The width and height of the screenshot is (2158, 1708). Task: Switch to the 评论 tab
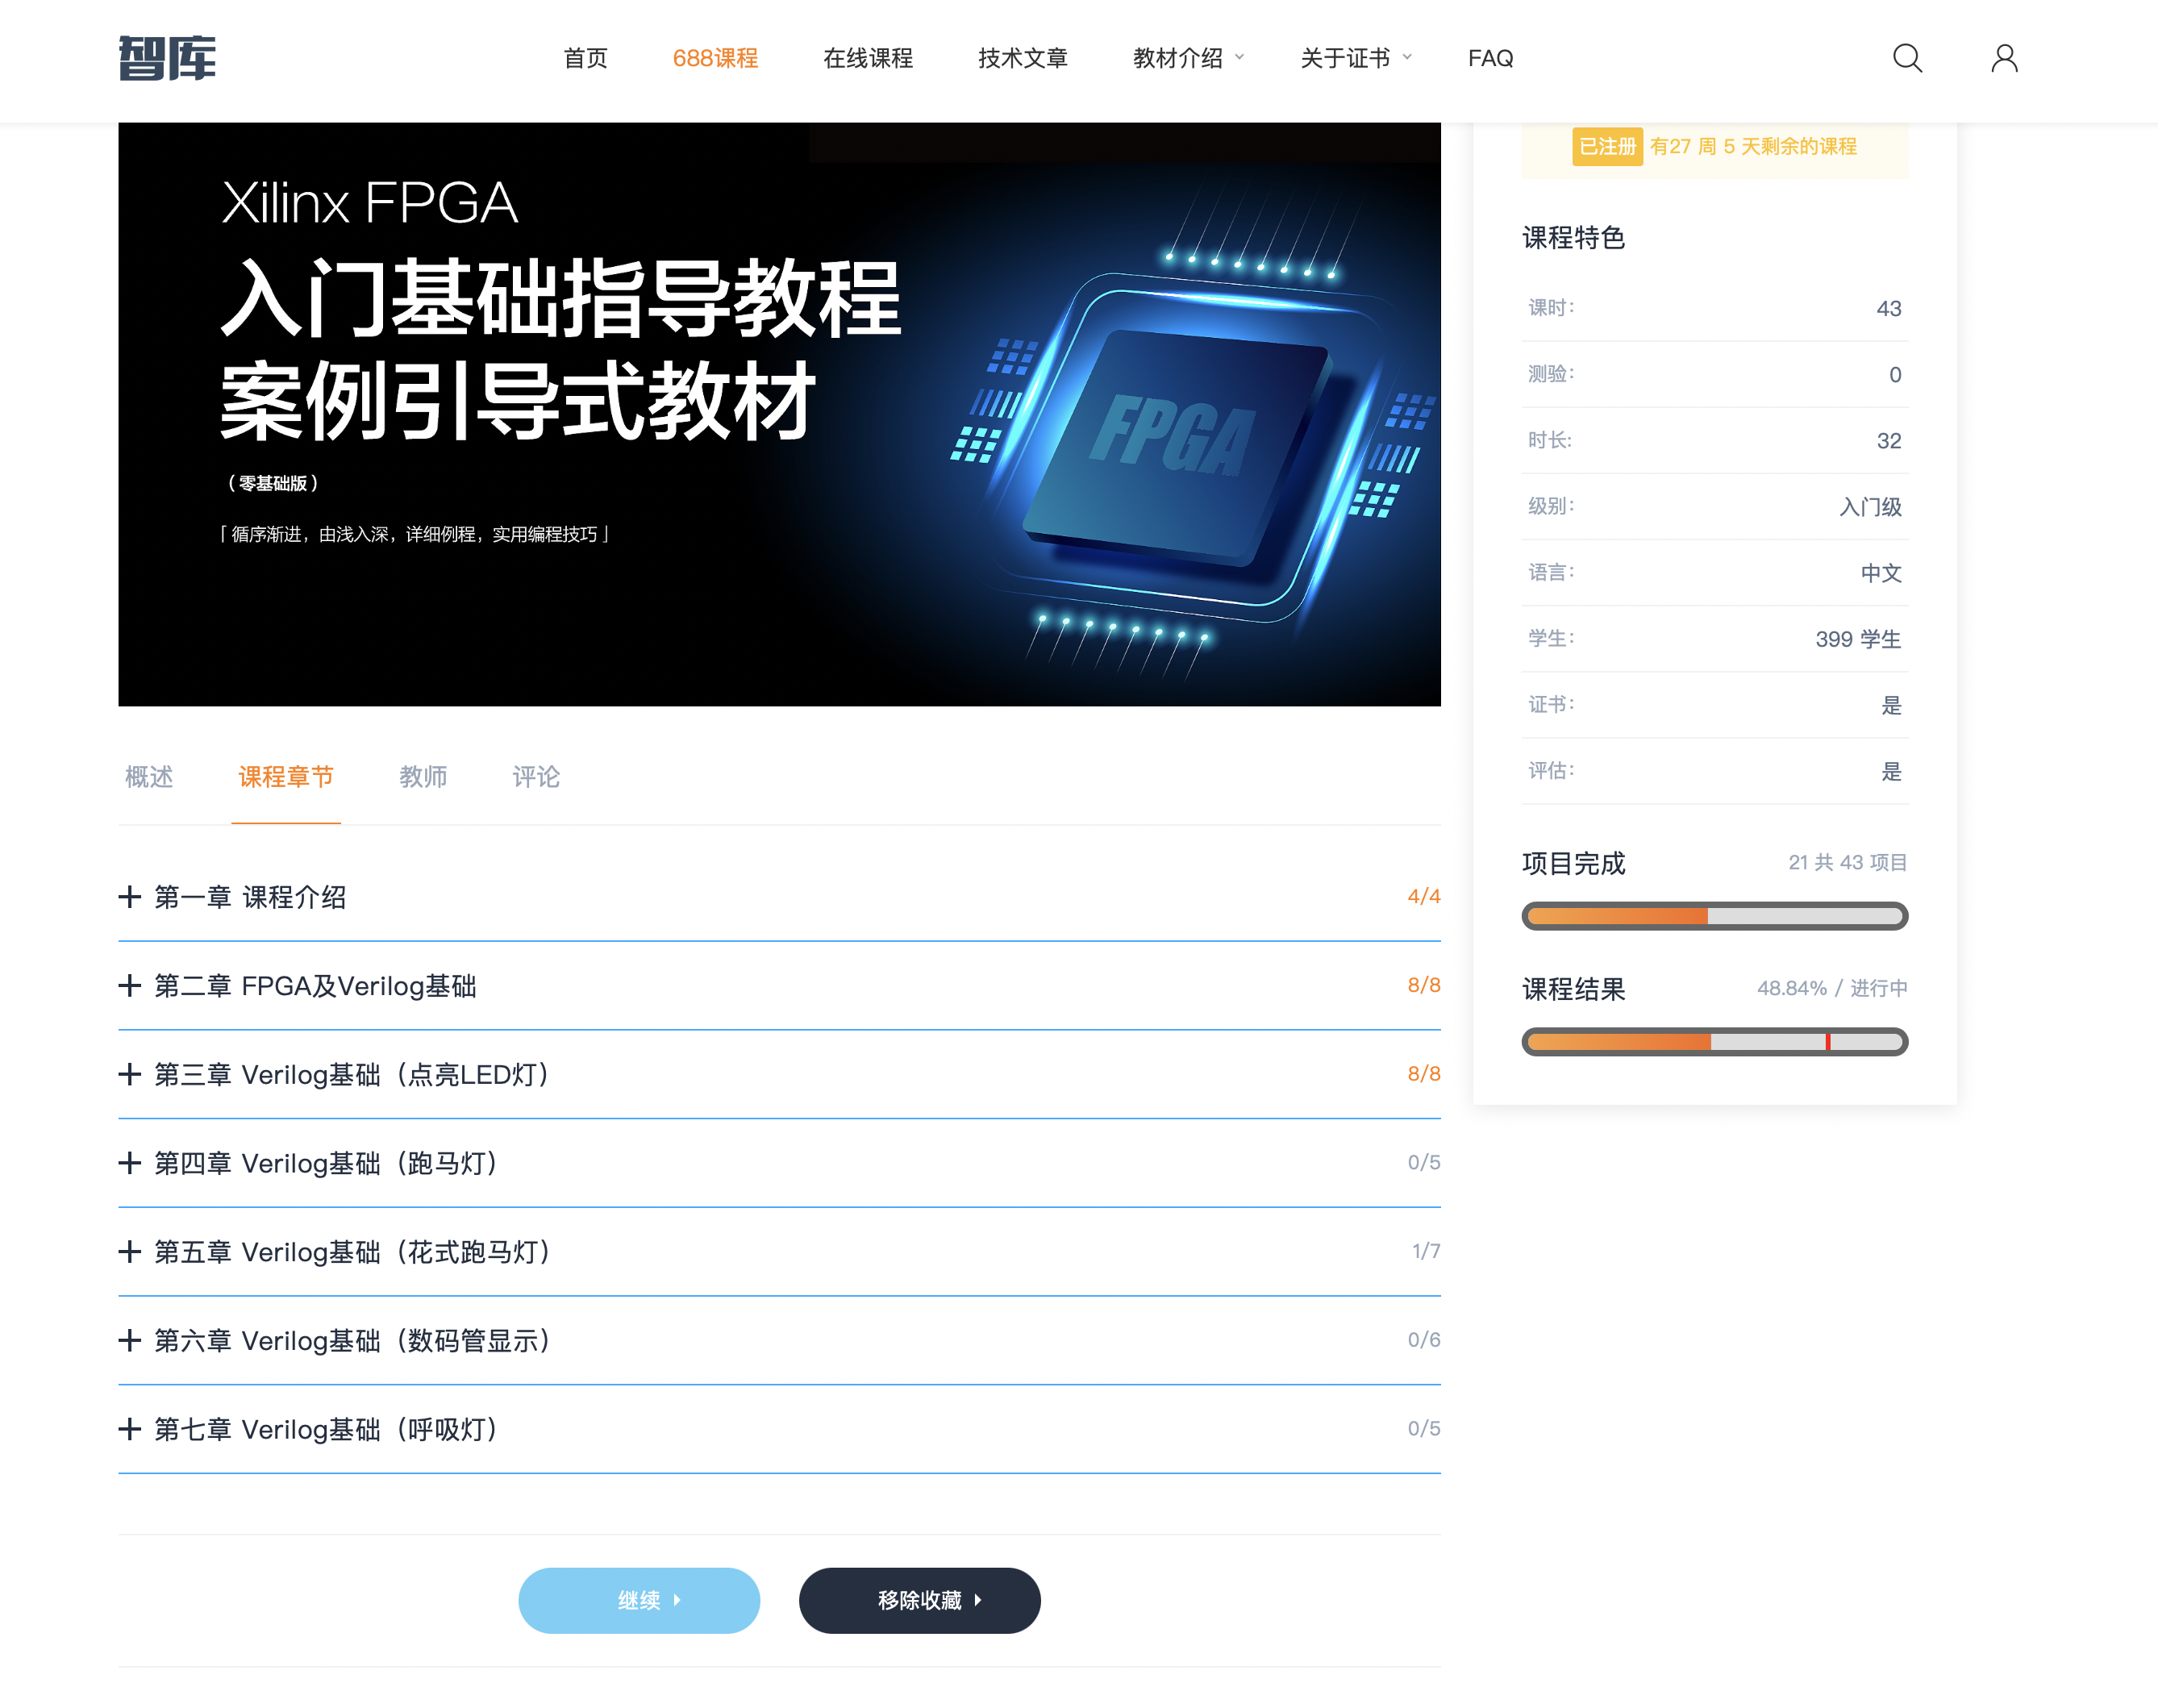coord(535,777)
